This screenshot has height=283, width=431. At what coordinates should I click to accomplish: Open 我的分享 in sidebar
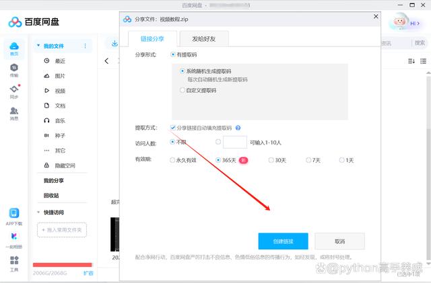54,180
